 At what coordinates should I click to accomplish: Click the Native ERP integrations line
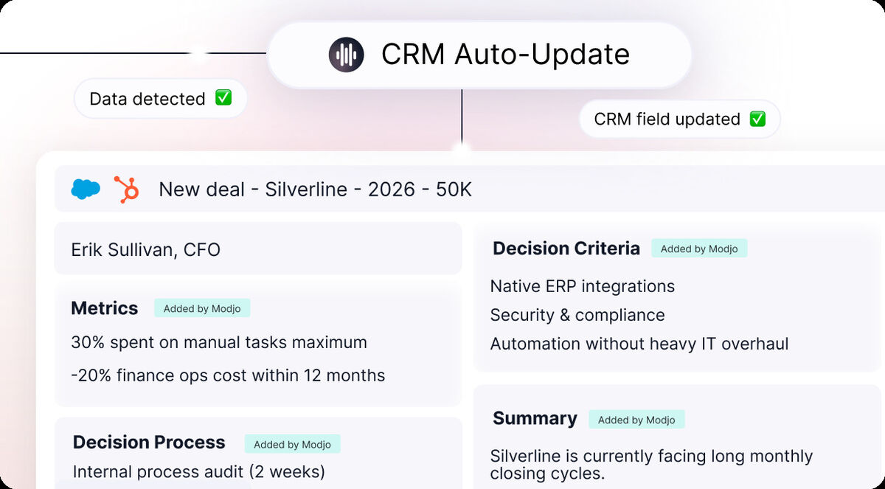pyautogui.click(x=582, y=286)
